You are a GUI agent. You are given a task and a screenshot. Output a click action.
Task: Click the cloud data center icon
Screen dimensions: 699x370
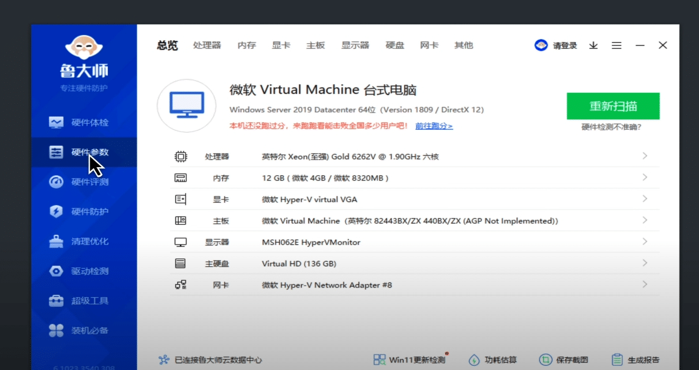pos(164,360)
